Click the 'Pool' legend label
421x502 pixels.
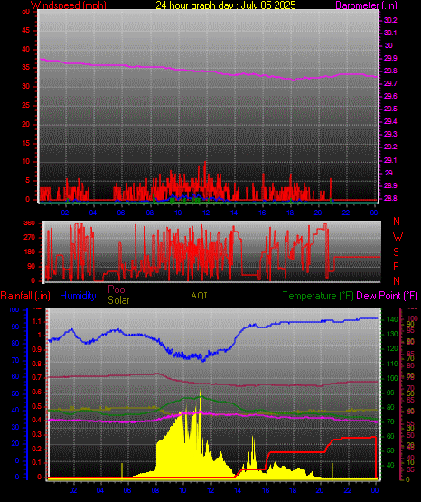117,289
